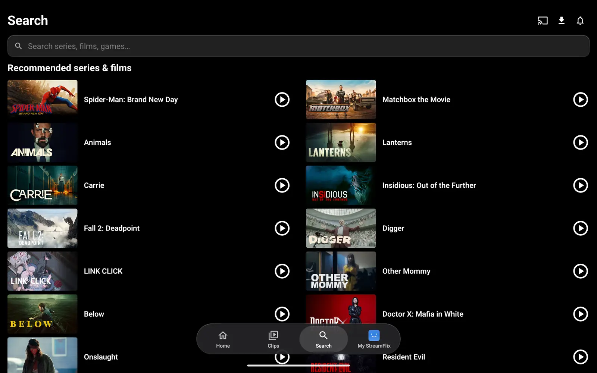Viewport: 597px width, 373px height.
Task: Play Resident Evil using play icon
Action: pos(581,357)
